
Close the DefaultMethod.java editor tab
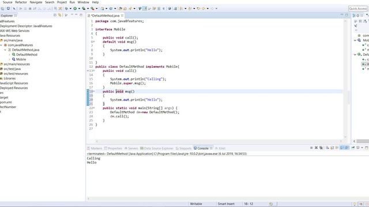[x=122, y=16]
